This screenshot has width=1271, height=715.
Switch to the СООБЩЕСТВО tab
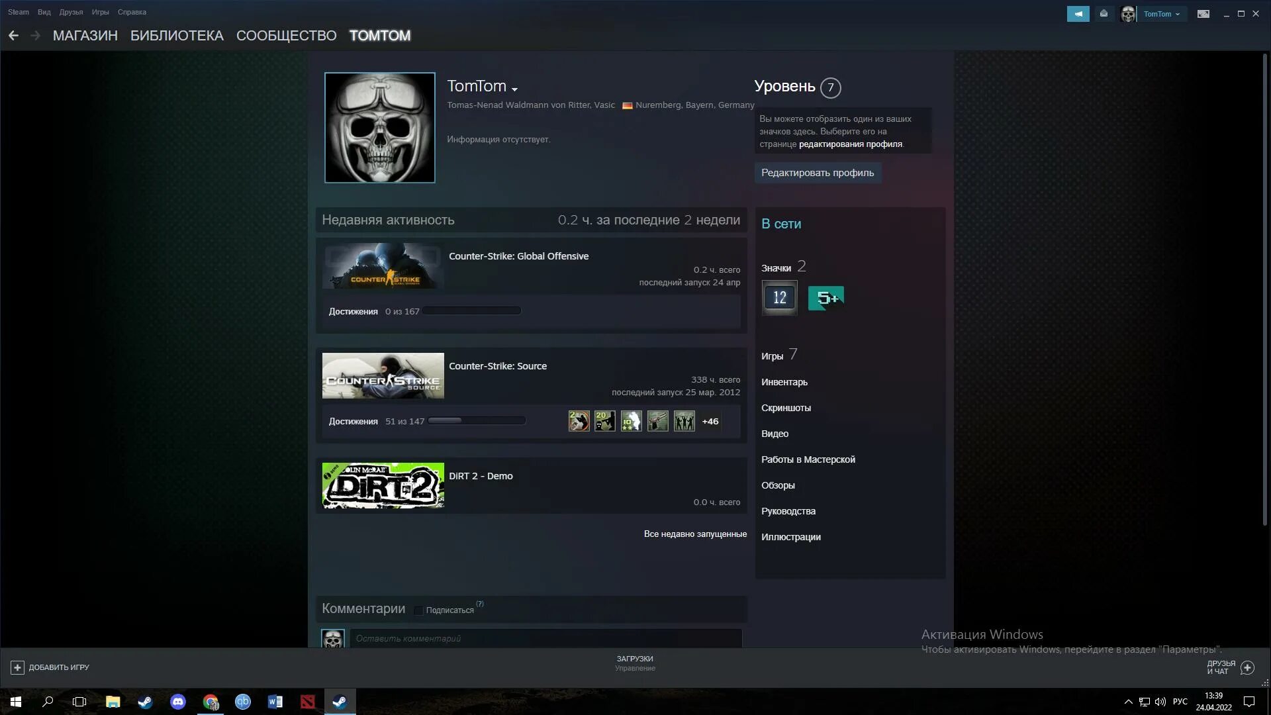click(287, 36)
